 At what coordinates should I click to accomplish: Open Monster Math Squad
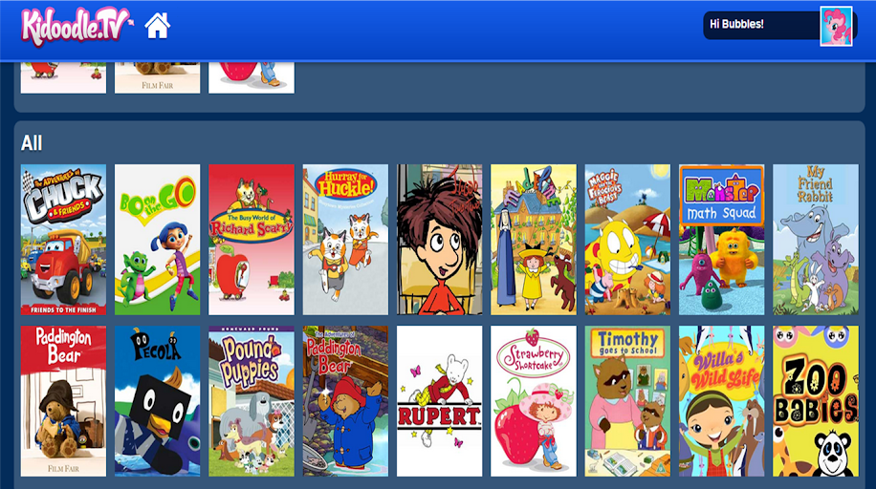click(x=721, y=240)
